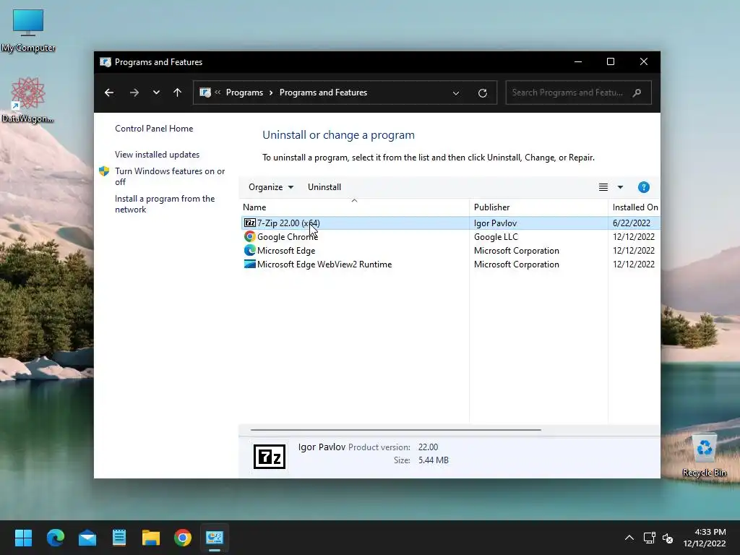The image size is (740, 555).
Task: Click the search magnifier icon
Action: point(637,92)
